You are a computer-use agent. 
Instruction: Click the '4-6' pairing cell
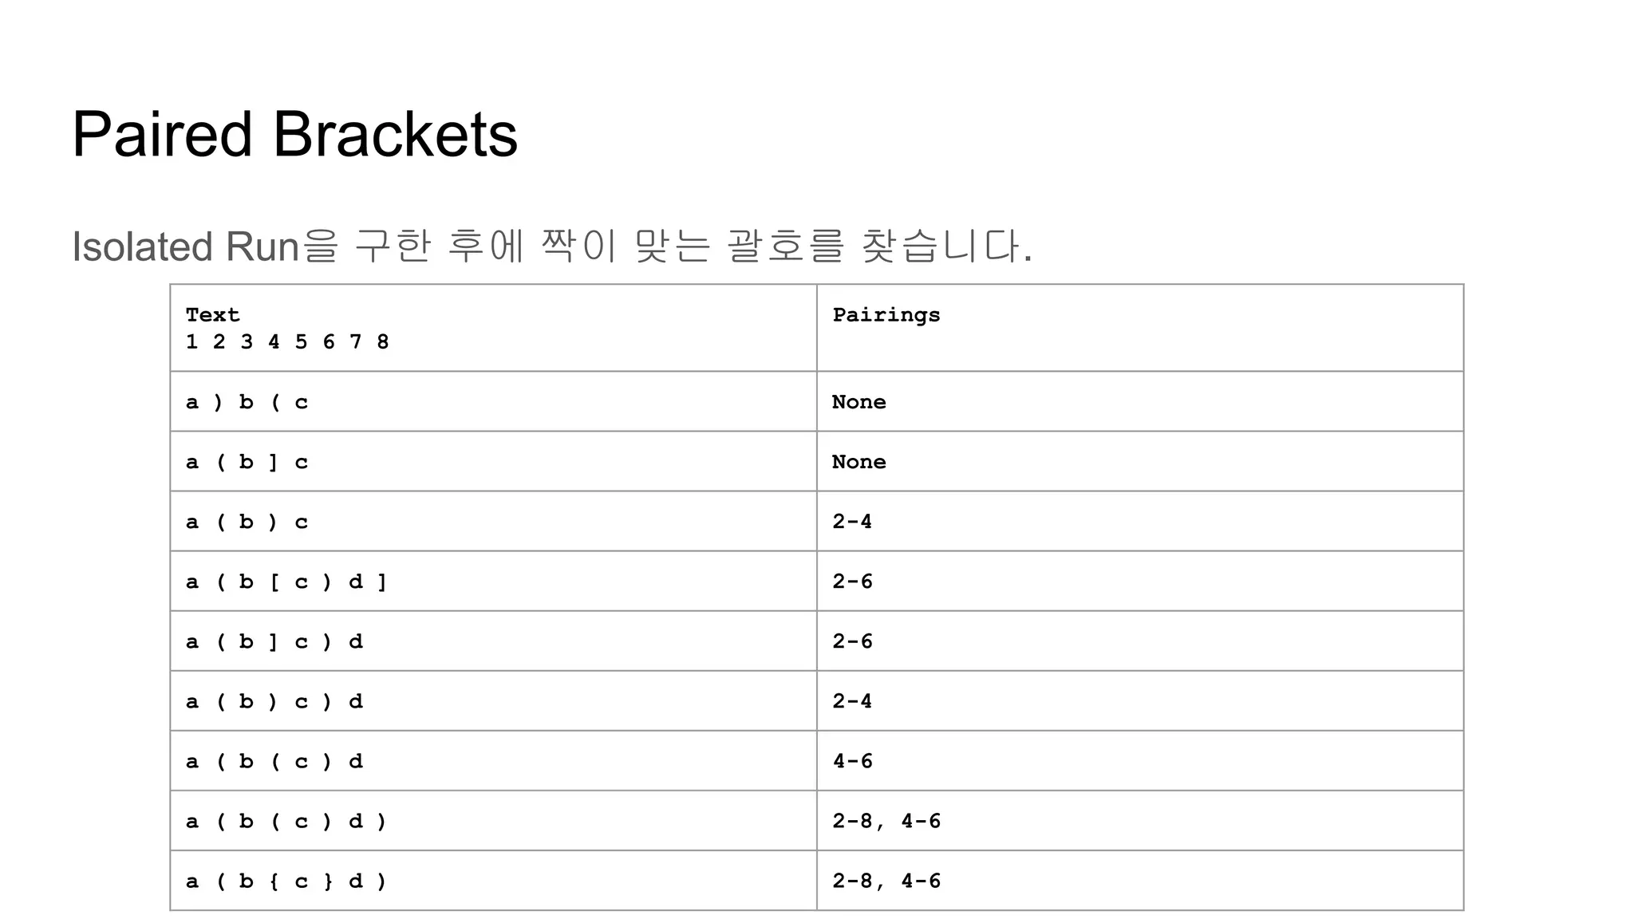(x=852, y=761)
